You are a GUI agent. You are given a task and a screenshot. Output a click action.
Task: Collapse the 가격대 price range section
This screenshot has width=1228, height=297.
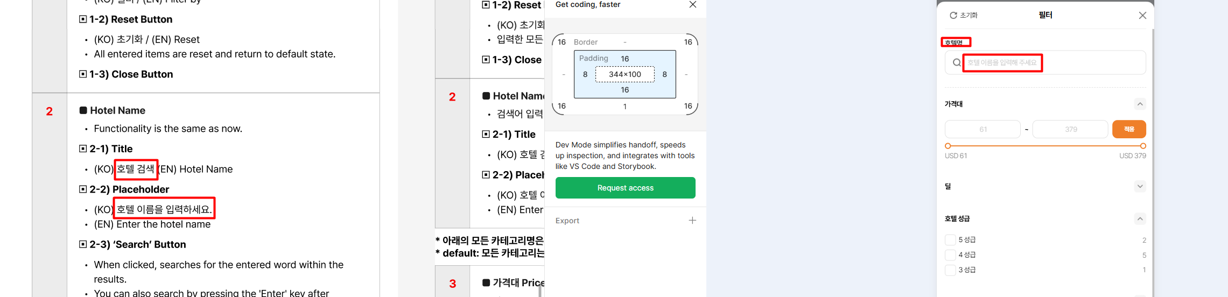coord(1140,104)
